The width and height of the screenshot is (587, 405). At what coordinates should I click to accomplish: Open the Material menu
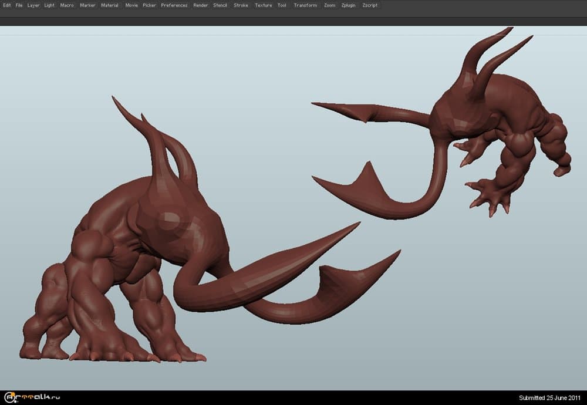click(x=110, y=5)
